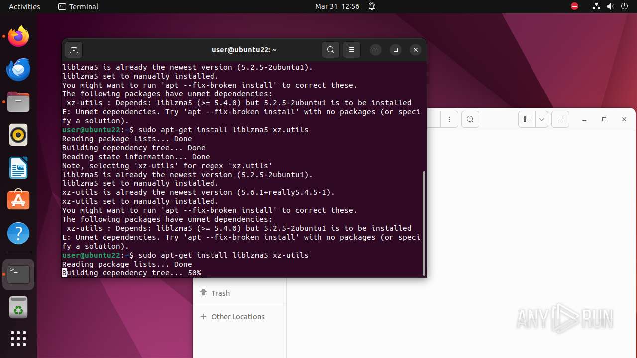Launch Rhythmbox music player
This screenshot has width=637, height=358.
click(18, 135)
